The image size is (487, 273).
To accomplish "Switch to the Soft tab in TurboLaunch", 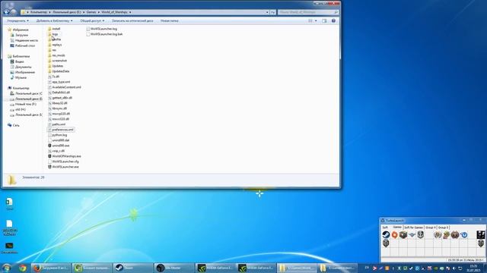I will [385, 227].
